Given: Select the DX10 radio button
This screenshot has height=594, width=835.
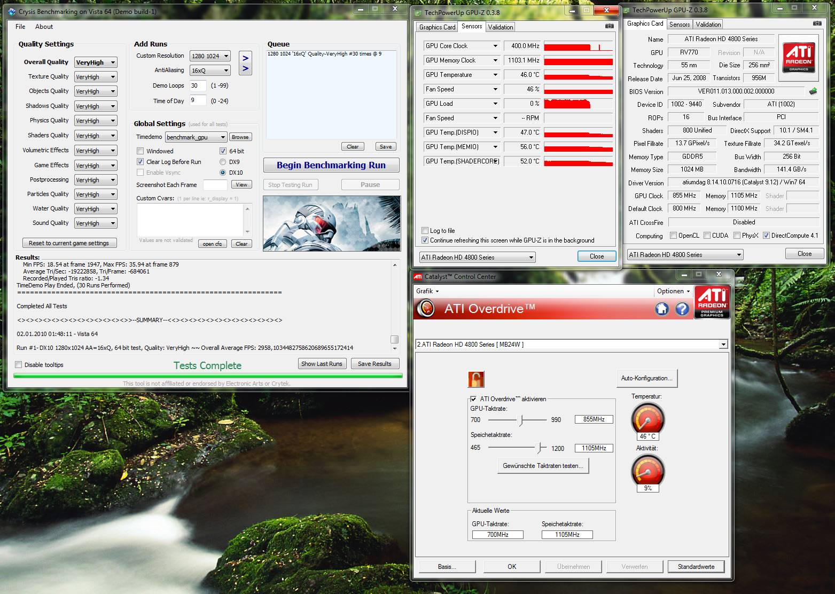Looking at the screenshot, I should click(x=223, y=173).
